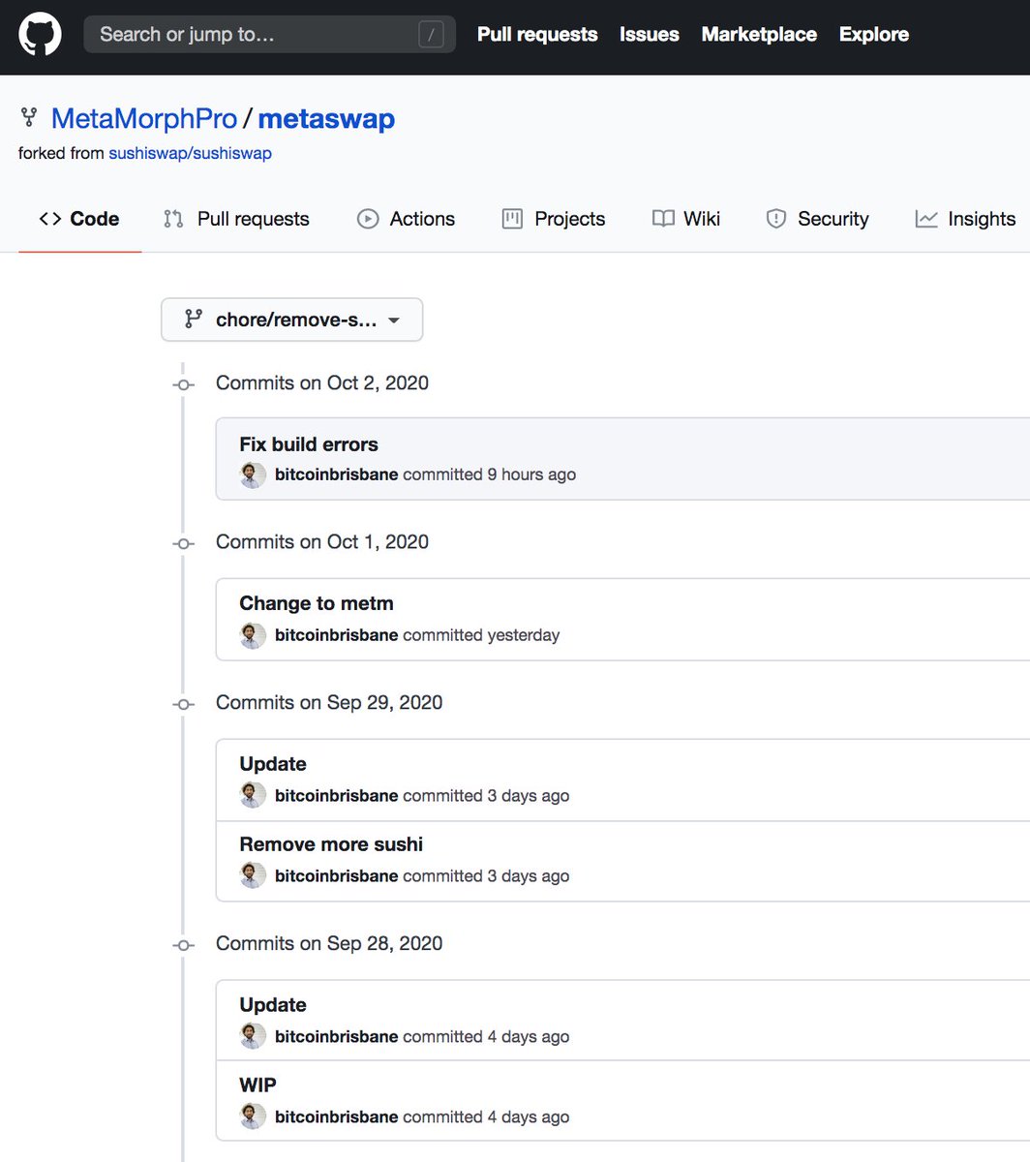Select Issues in the top navigation
This screenshot has width=1030, height=1162.
click(649, 34)
